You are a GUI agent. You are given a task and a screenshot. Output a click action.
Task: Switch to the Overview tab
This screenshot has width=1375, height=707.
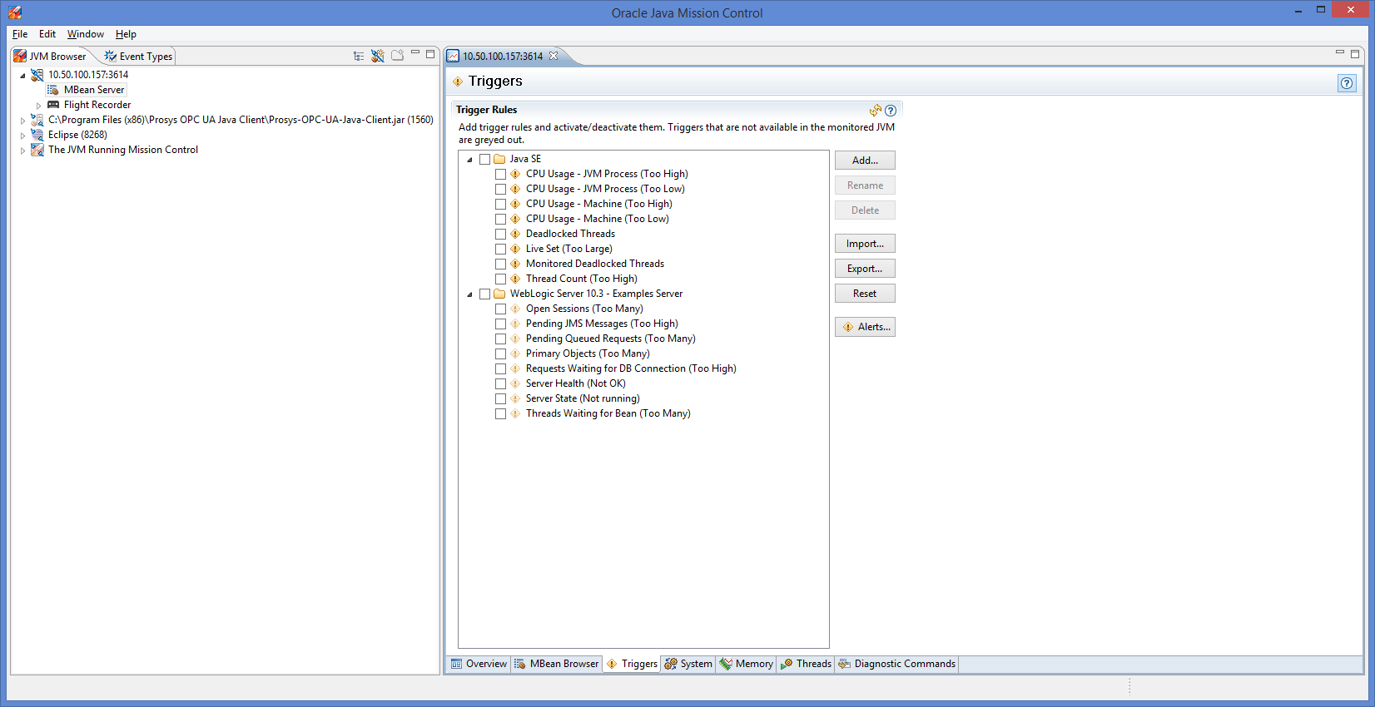[x=479, y=664]
